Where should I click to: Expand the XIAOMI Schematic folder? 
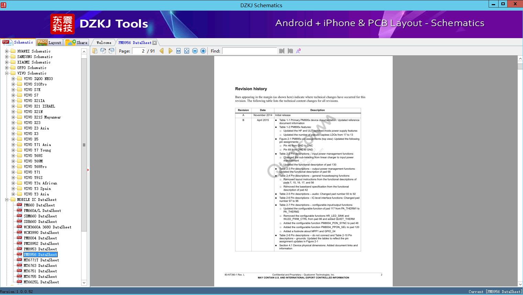click(7, 62)
